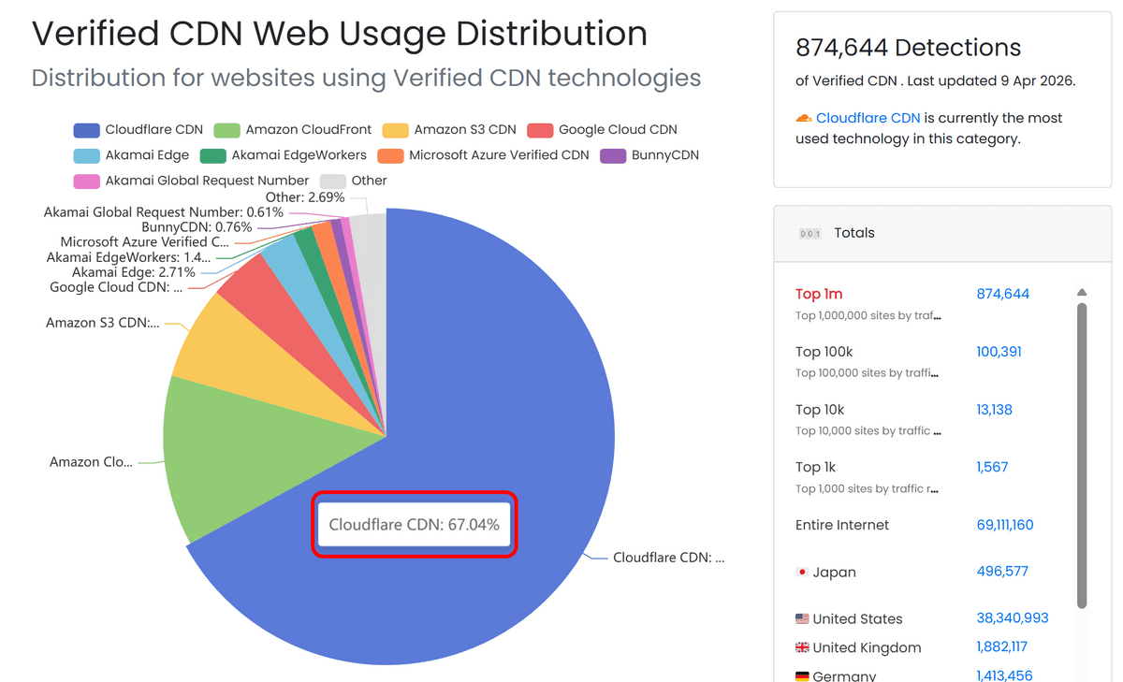
Task: Toggle Cloudflare CDN series in legend
Action: click(138, 130)
